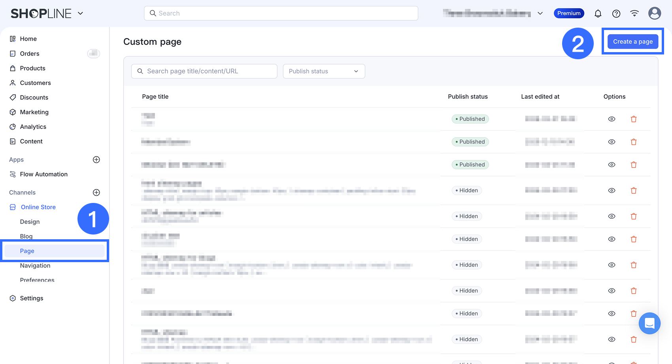Delete the first Published page
The image size is (672, 364).
point(634,119)
